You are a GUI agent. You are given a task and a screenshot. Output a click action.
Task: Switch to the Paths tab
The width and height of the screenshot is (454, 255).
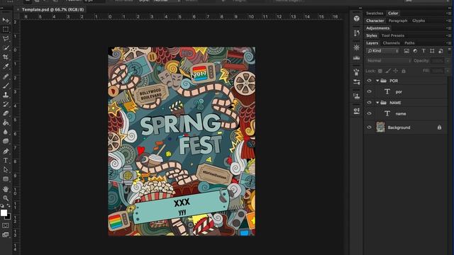tap(410, 43)
